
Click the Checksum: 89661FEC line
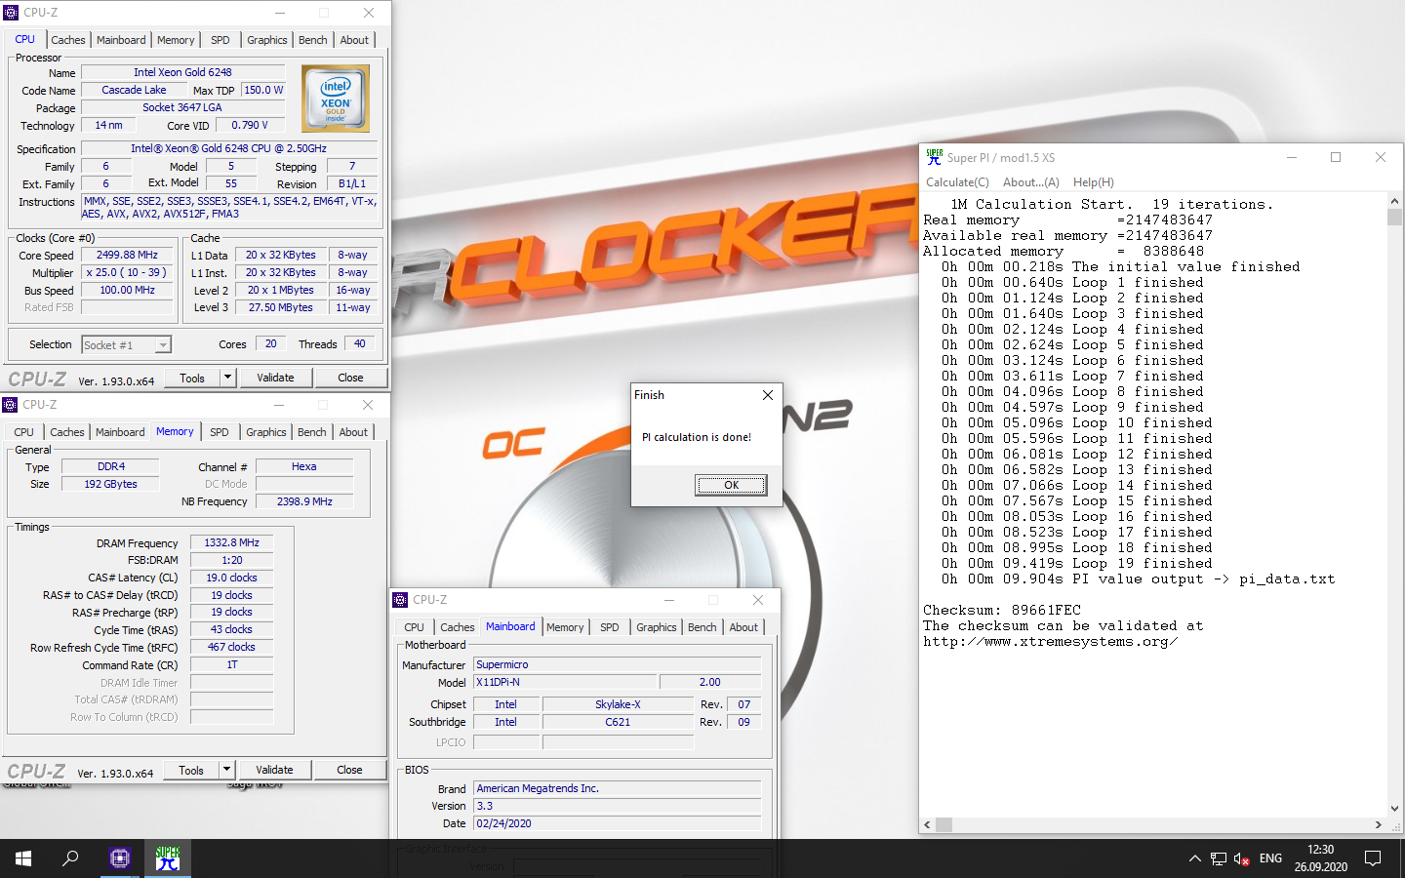1002,610
